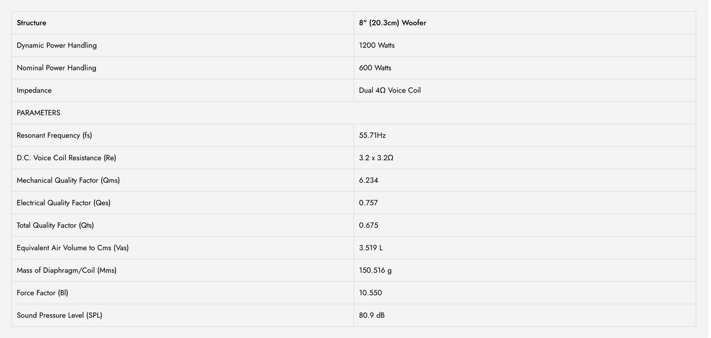
Task: Select the 0.757 Qes value
Action: click(x=369, y=203)
